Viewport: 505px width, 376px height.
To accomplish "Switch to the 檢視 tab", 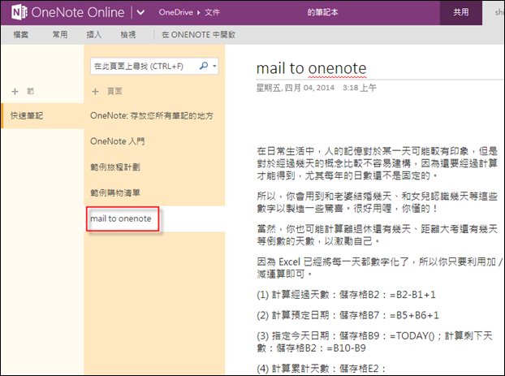I will (128, 34).
